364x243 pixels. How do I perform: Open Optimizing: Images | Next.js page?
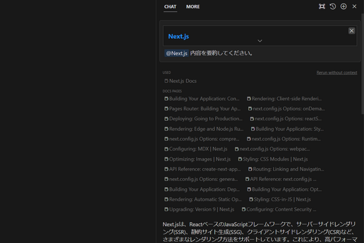(x=197, y=159)
